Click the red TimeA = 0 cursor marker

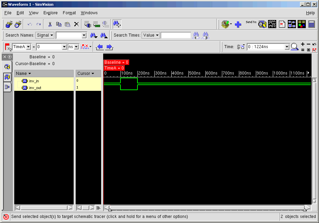pos(114,68)
